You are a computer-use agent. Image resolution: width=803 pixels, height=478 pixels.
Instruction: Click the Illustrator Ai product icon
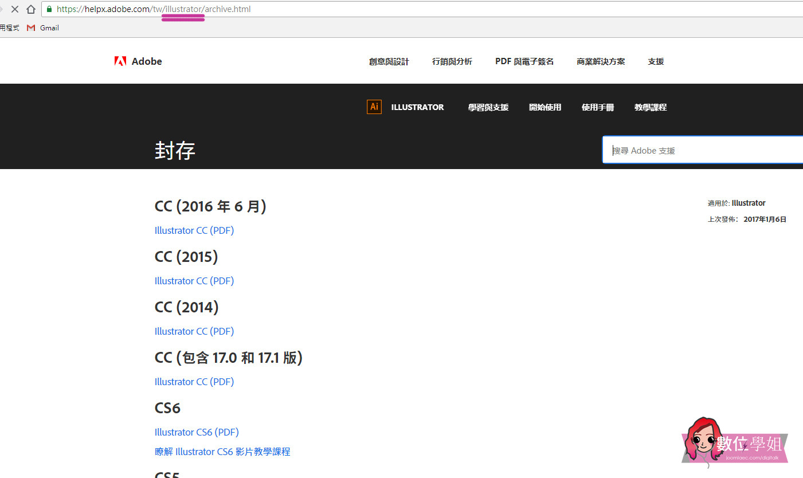374,107
